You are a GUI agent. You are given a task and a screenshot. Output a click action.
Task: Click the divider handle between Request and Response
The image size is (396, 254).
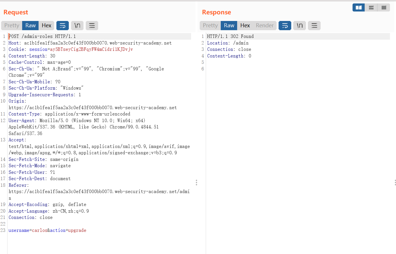(196, 182)
